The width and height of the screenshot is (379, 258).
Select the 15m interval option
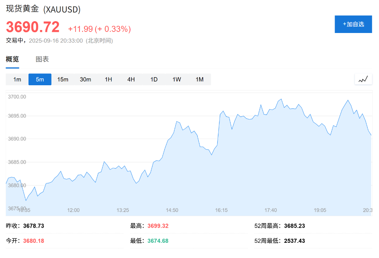pyautogui.click(x=63, y=79)
